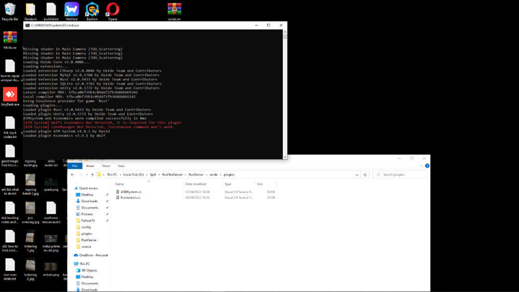The width and height of the screenshot is (519, 292).
Task: Select the AnyDesk.exe desktop icon
Action: (x=10, y=95)
